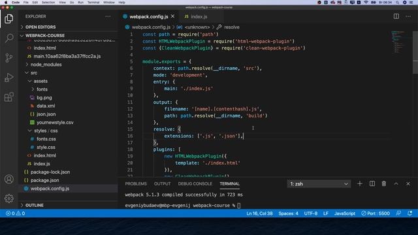Screen dimensions: 418x235
Task: Open the Terminal menu in menu bar
Action: pyautogui.click(x=93, y=3)
